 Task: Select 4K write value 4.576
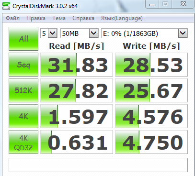pos(151,116)
